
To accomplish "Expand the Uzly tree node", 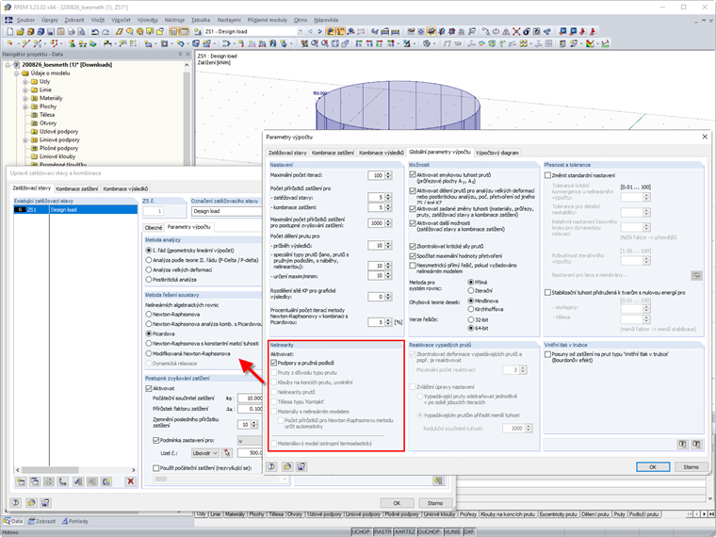I will coord(25,82).
